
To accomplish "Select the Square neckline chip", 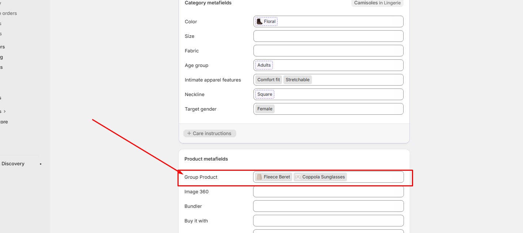I will pos(265,94).
